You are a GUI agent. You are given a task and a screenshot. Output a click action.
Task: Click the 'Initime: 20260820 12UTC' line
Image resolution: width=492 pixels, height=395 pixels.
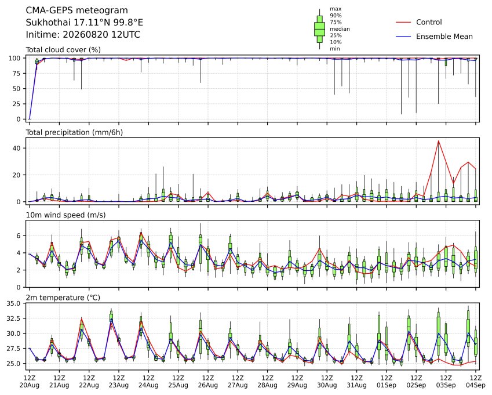[x=83, y=35]
